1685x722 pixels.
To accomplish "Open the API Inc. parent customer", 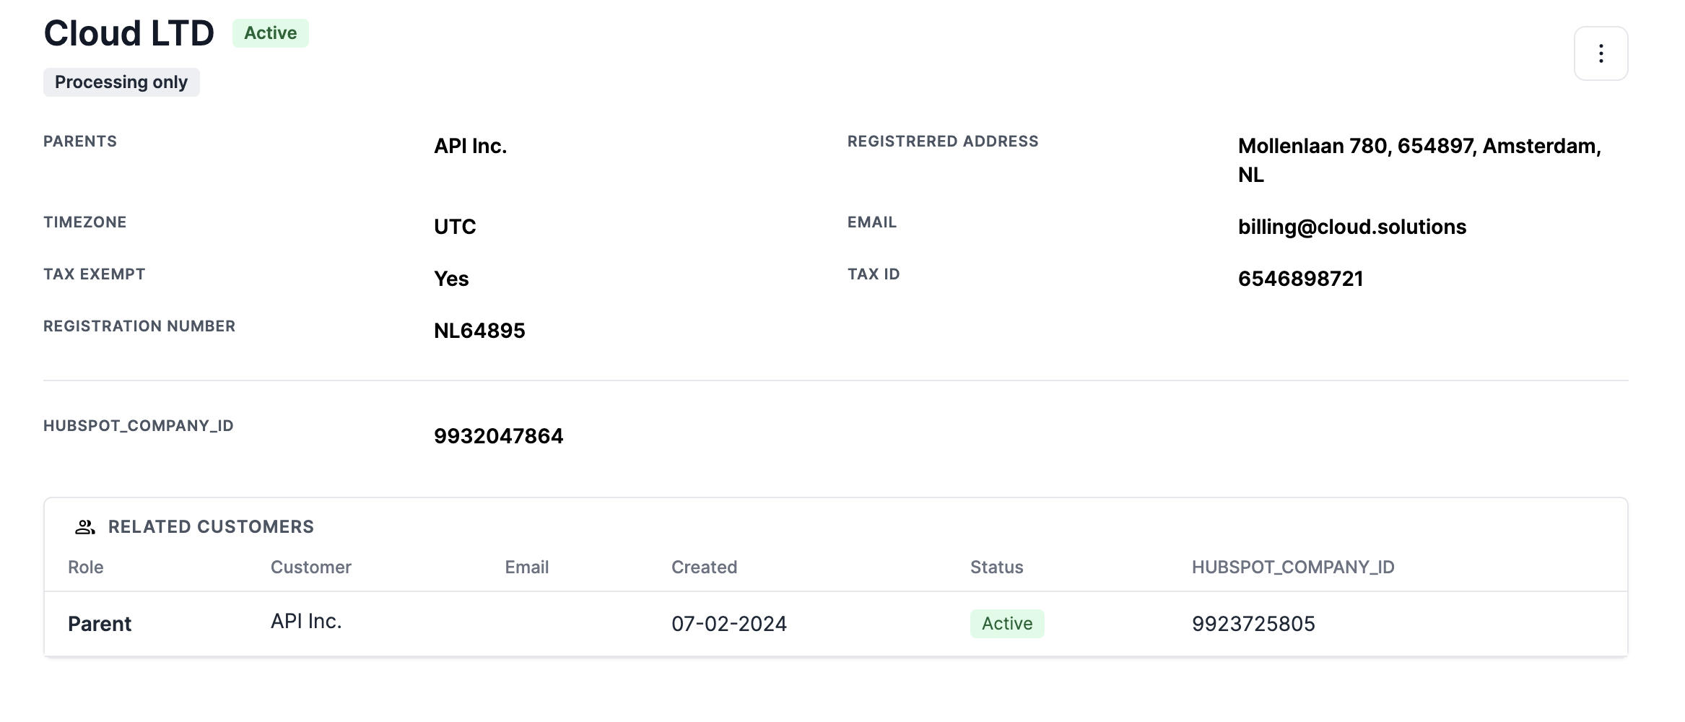I will click(x=305, y=620).
